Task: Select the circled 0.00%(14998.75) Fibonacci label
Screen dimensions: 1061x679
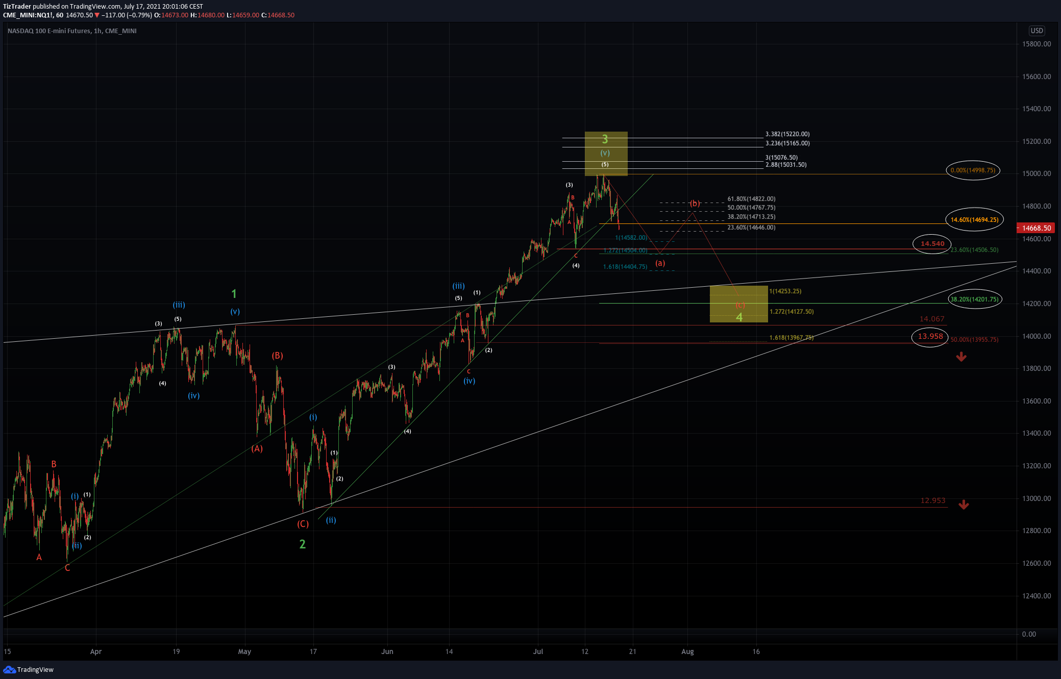Action: tap(973, 170)
